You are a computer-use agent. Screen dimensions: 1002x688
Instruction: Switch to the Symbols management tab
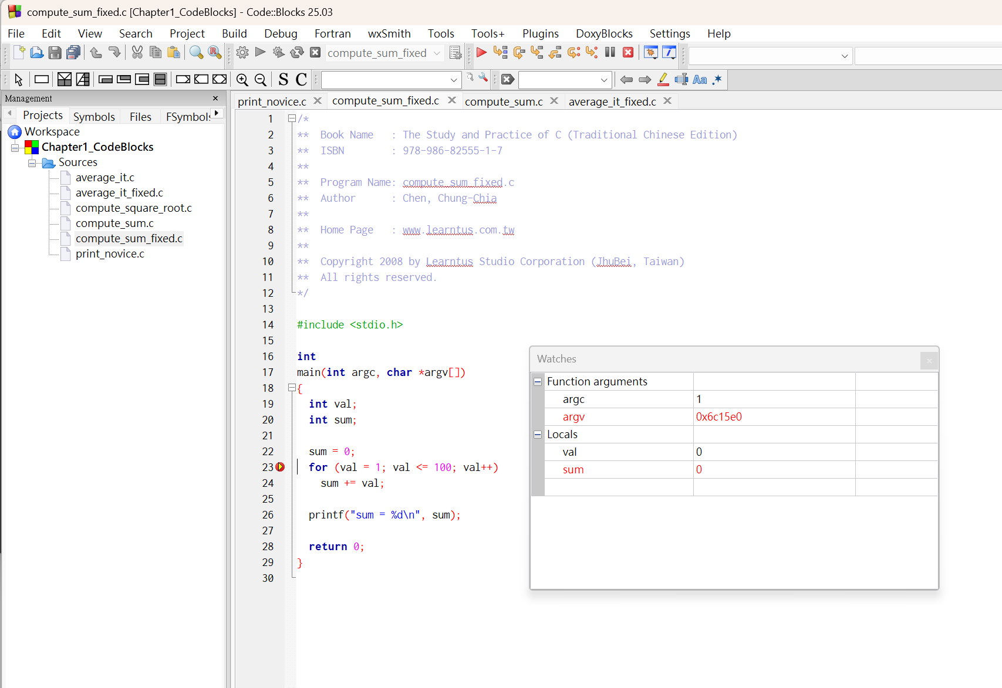coord(94,117)
